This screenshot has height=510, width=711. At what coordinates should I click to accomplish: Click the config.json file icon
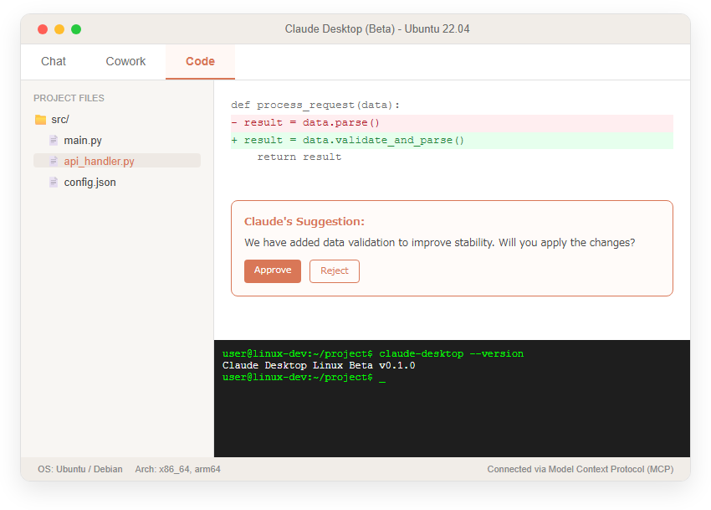(x=54, y=182)
